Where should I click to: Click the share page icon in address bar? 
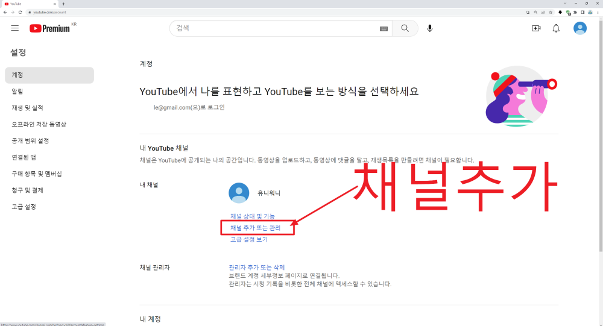point(543,12)
